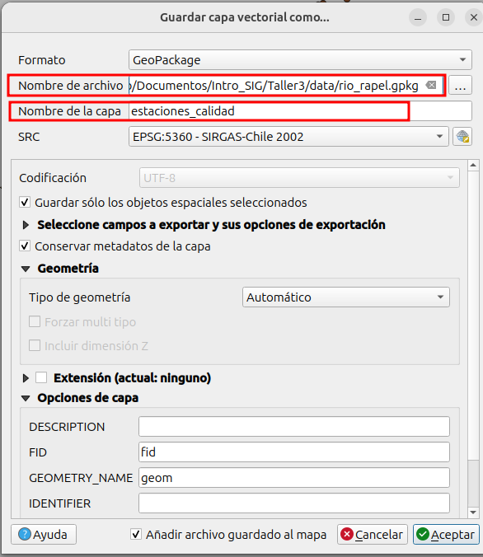The width and height of the screenshot is (483, 557).
Task: Open the Formato GeoPackage dropdown
Action: point(300,60)
